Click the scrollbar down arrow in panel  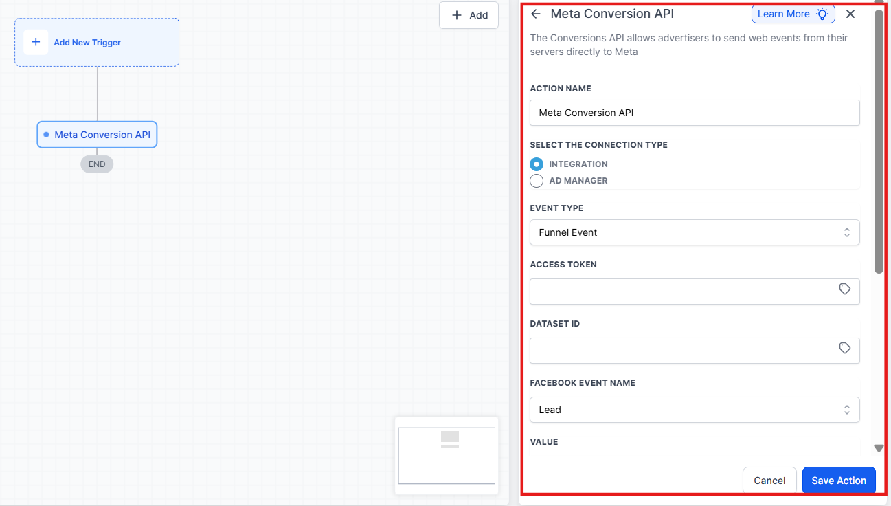[879, 448]
